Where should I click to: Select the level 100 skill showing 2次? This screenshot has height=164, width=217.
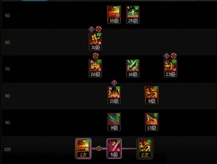pyautogui.click(x=145, y=148)
